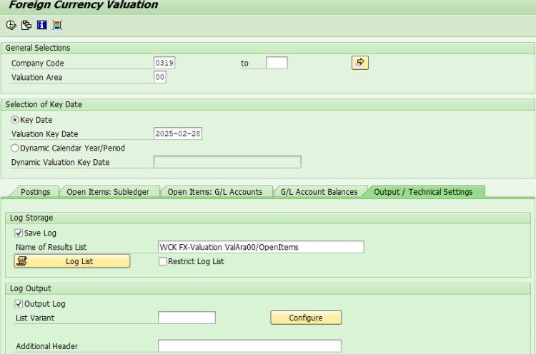Switch to G/L Account Balances tab
Screen dimensions: 536x354
click(x=319, y=192)
